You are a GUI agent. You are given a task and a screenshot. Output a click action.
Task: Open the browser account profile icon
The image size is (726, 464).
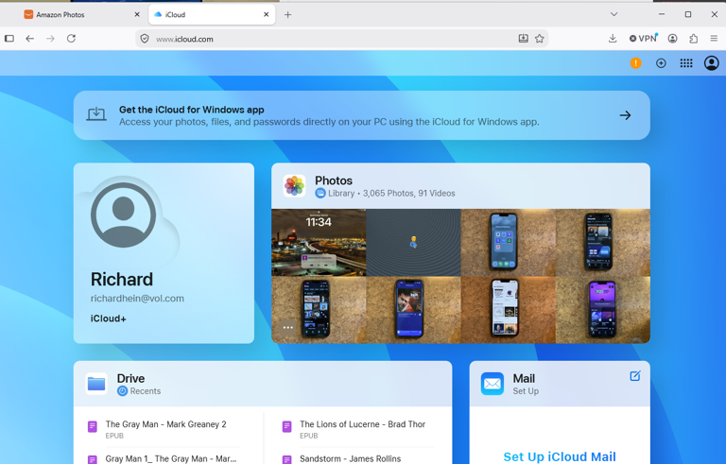pyautogui.click(x=673, y=39)
